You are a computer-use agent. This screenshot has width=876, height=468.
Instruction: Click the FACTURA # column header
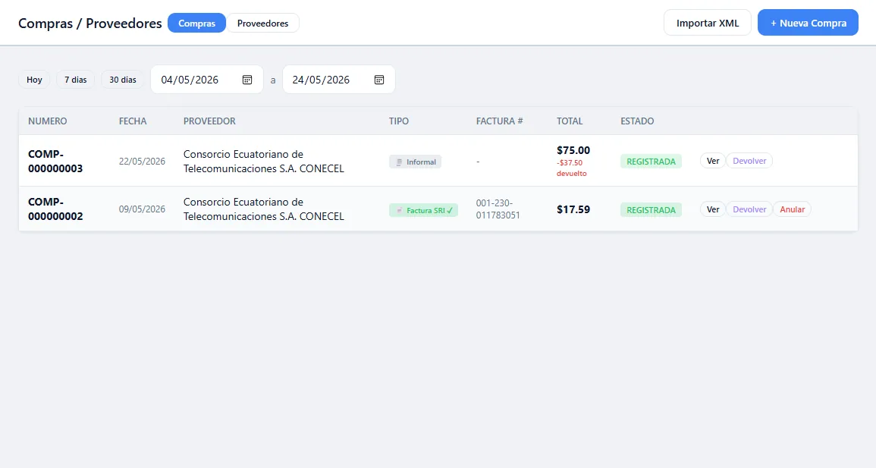click(x=500, y=121)
